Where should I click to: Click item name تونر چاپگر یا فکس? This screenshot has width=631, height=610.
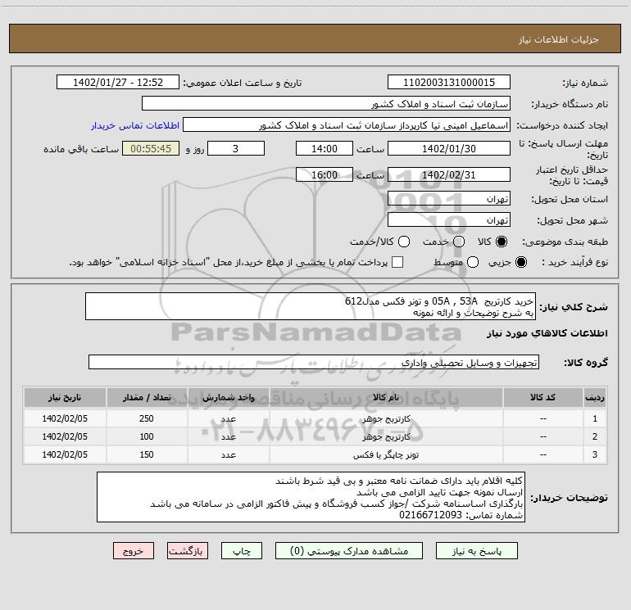[386, 454]
